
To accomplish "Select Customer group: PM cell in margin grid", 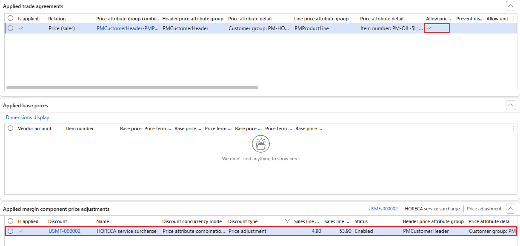I will pos(492,231).
